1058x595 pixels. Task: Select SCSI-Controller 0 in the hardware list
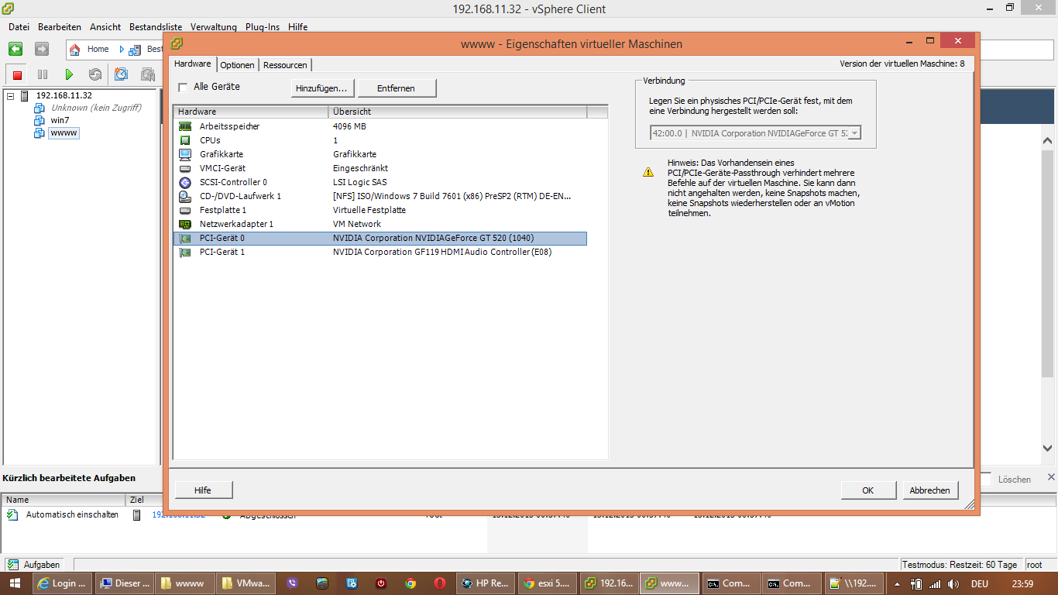(x=380, y=182)
